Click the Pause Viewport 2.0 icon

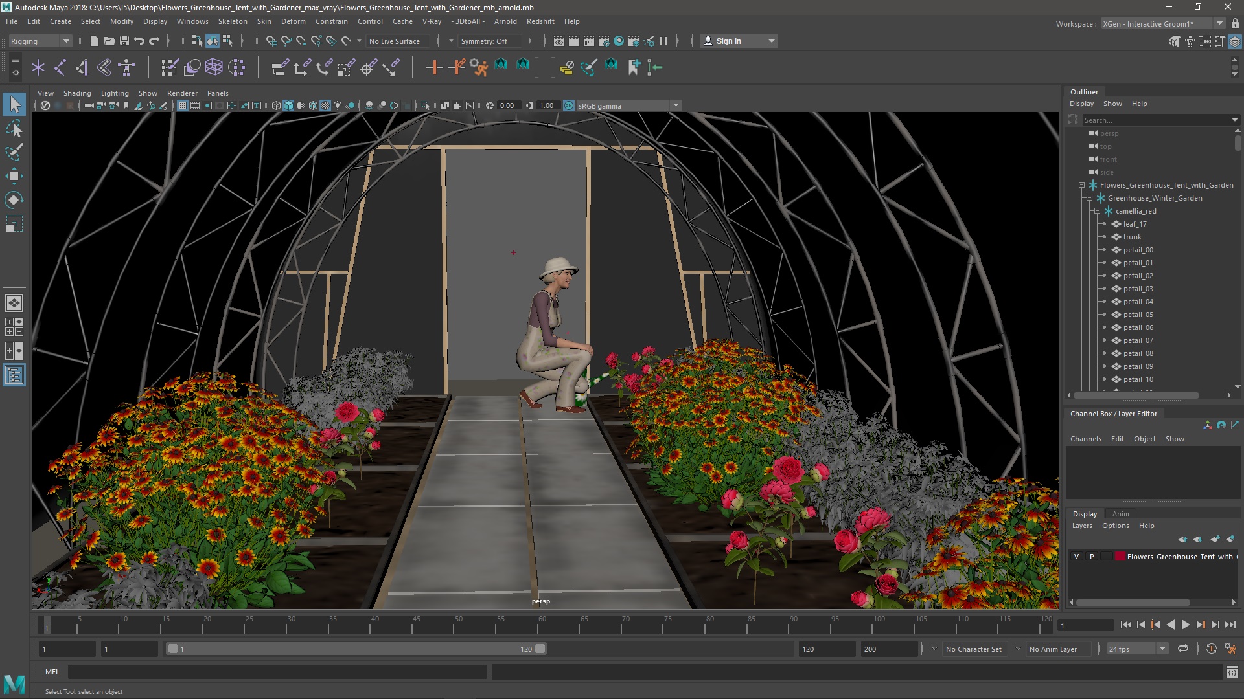pyautogui.click(x=663, y=41)
